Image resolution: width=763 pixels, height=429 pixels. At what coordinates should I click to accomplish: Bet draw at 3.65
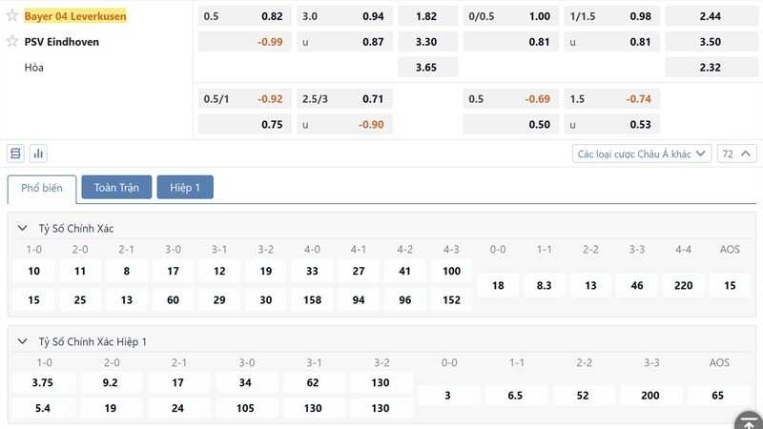point(427,67)
